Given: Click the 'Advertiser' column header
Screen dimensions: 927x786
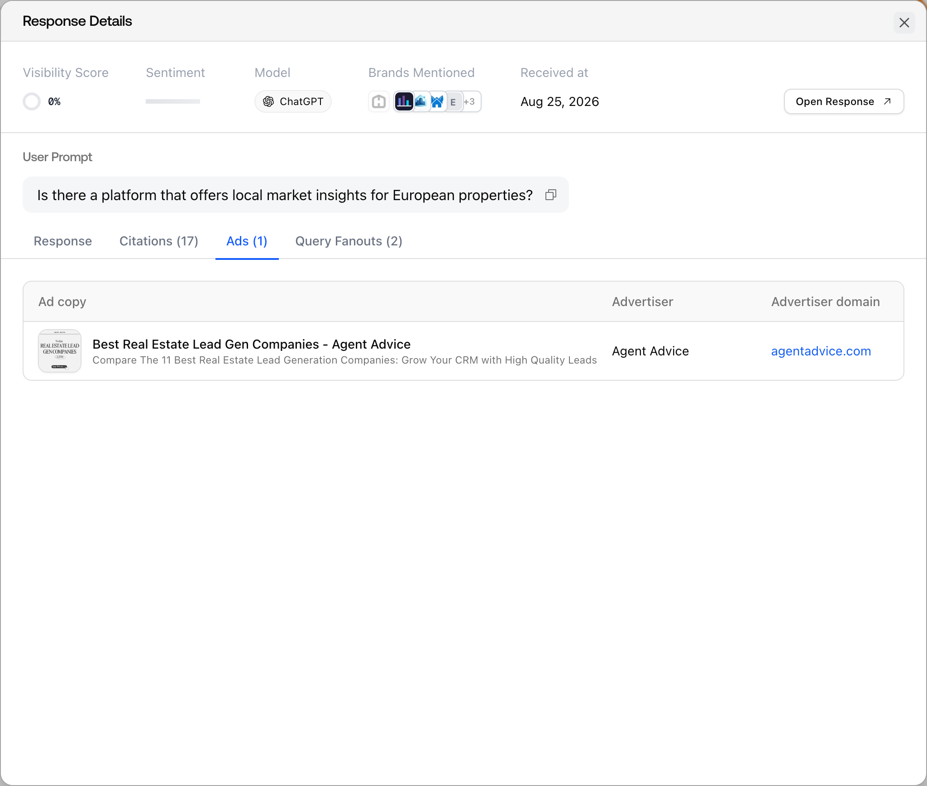Looking at the screenshot, I should [642, 302].
